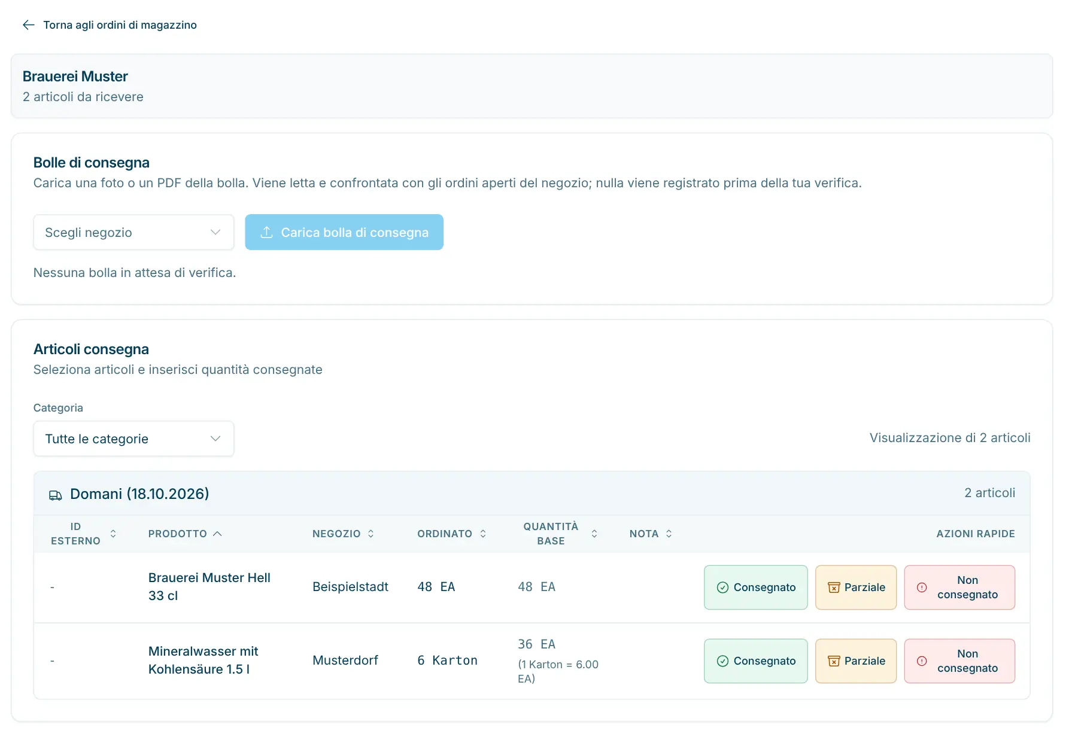Open the Scegli negozio dropdown
This screenshot has width=1075, height=743.
tap(133, 232)
